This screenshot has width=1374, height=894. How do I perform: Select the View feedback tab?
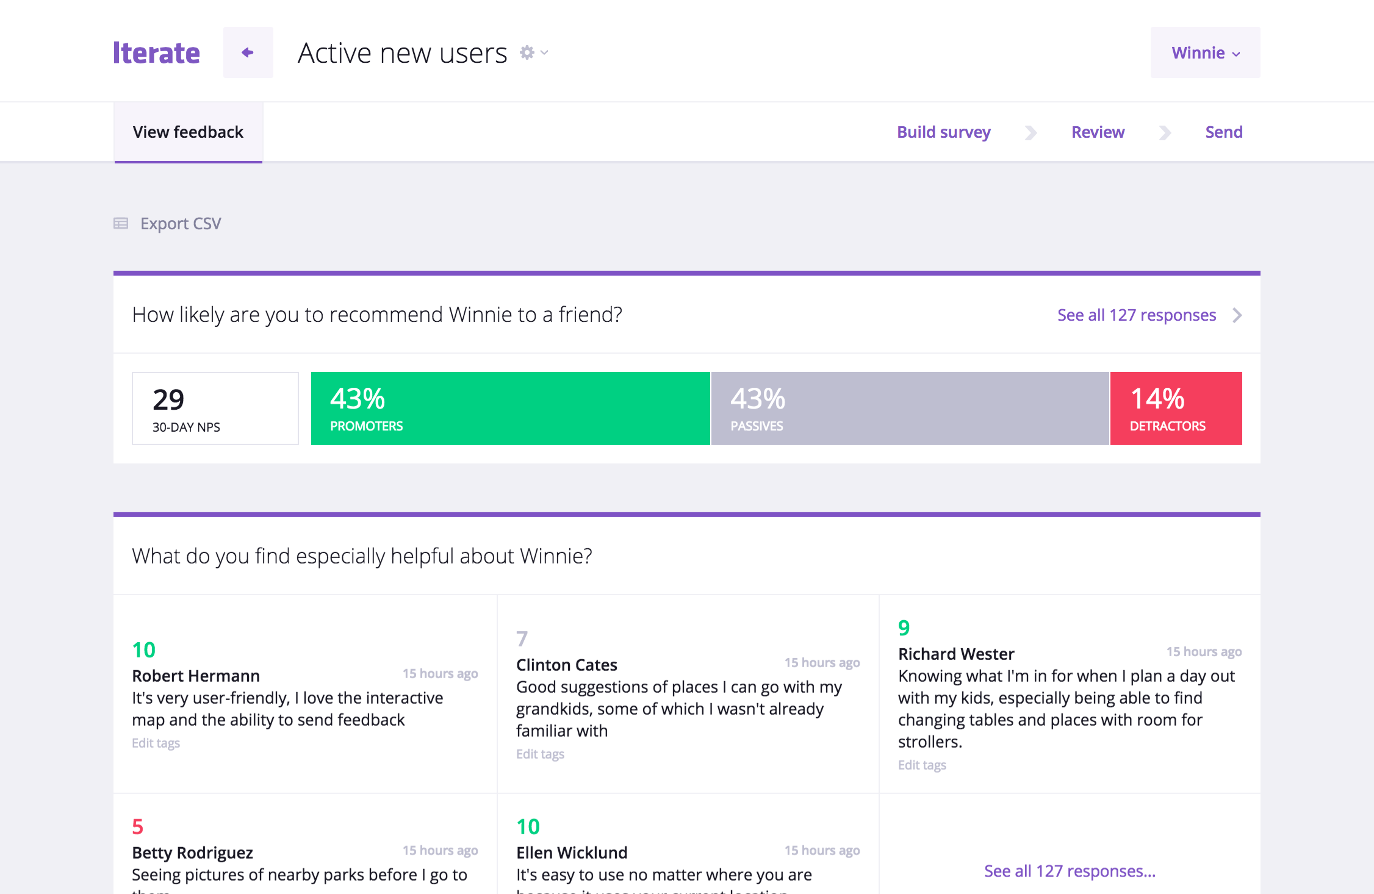(x=188, y=132)
